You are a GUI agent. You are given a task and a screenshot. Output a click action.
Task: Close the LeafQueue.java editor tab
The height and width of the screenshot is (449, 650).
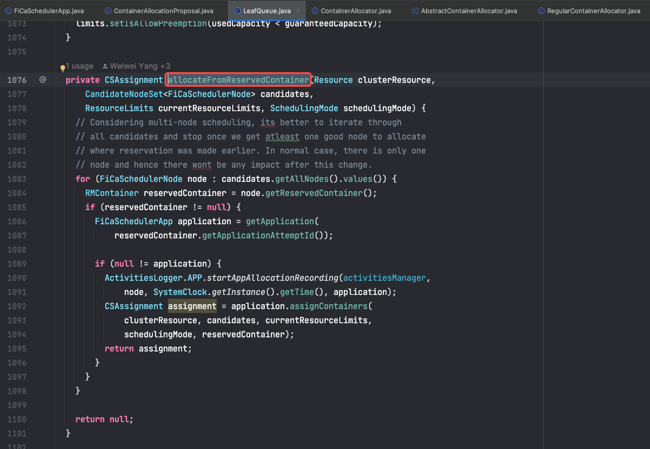pos(298,11)
